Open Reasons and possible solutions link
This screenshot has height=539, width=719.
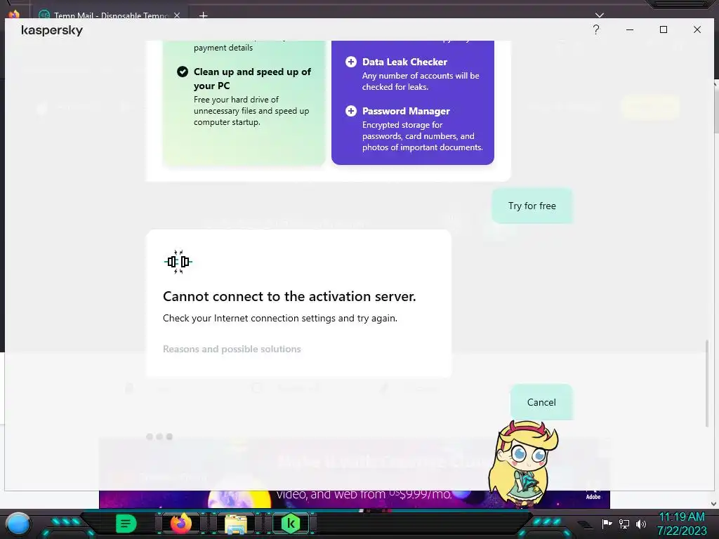click(x=232, y=349)
